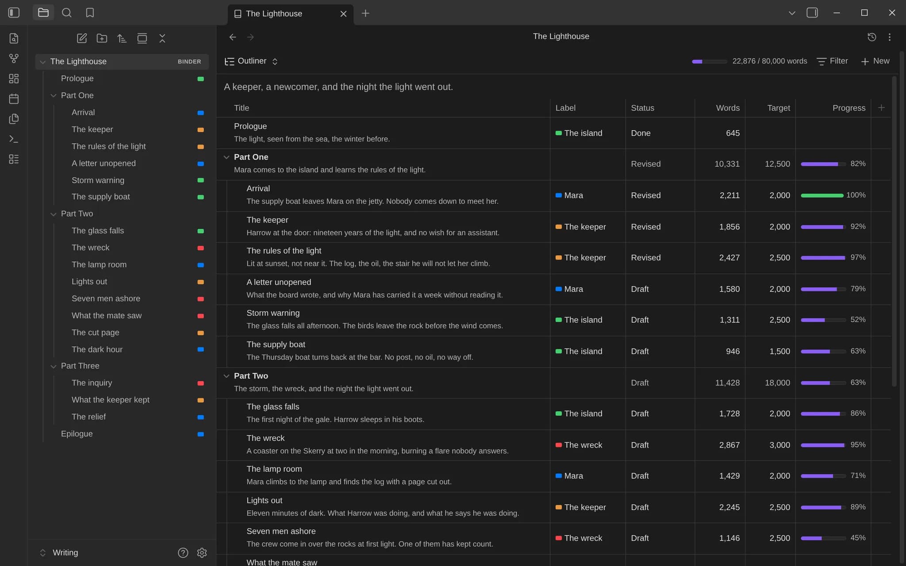The image size is (906, 566).
Task: Open the bookmarks pane icon
Action: [x=90, y=13]
